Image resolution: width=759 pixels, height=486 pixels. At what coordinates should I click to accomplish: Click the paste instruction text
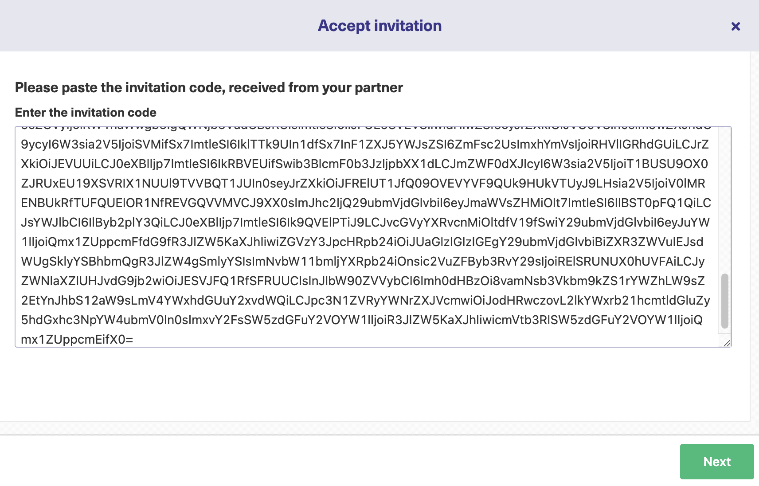click(209, 87)
